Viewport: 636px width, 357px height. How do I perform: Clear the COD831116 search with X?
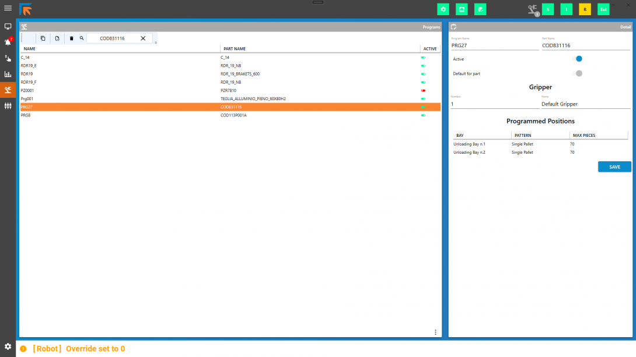coord(143,38)
